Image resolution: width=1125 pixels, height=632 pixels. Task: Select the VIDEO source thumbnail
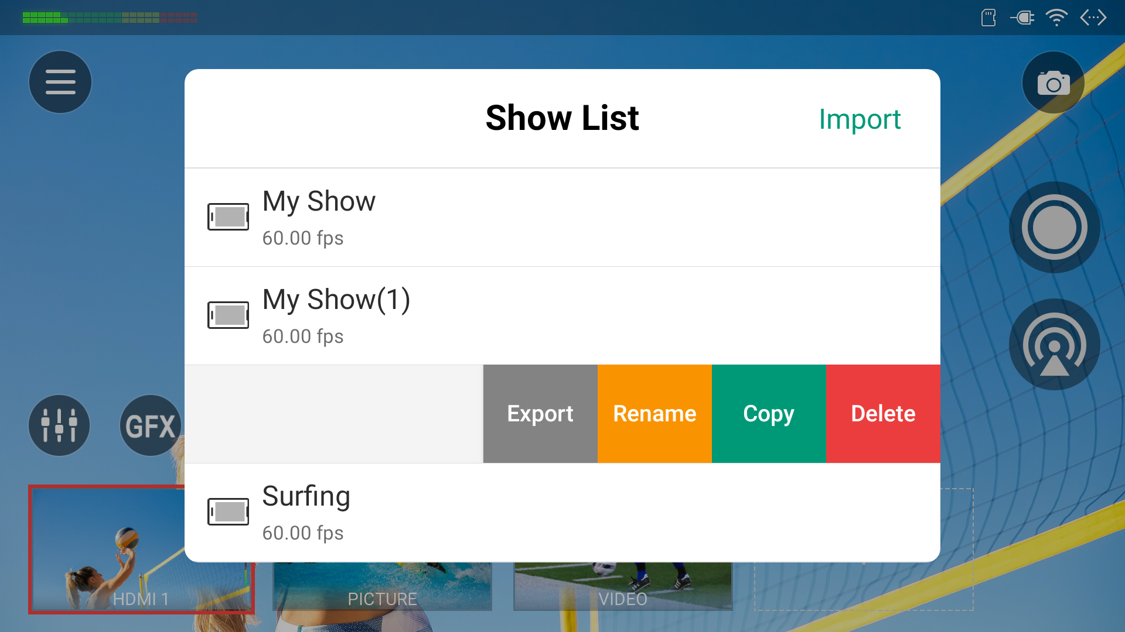pyautogui.click(x=623, y=586)
